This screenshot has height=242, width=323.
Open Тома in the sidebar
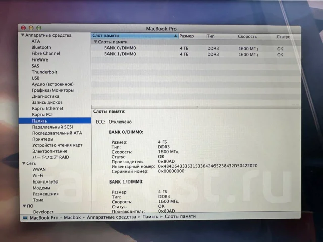(38, 200)
